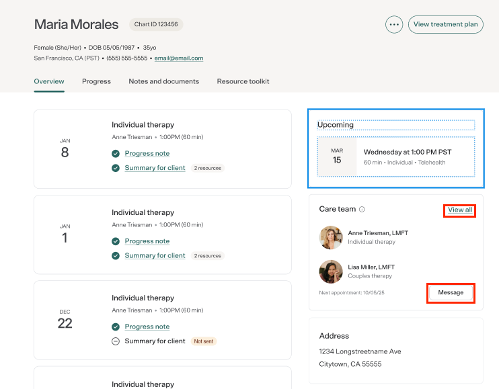
Task: Switch to the Progress tab
Action: coord(96,81)
